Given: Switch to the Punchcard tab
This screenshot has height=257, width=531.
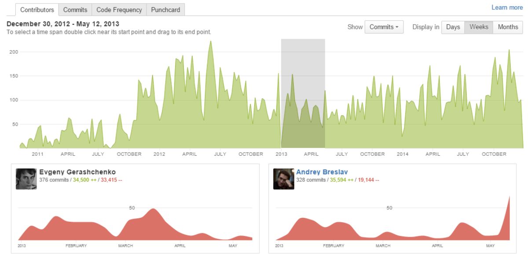Looking at the screenshot, I should coord(165,10).
